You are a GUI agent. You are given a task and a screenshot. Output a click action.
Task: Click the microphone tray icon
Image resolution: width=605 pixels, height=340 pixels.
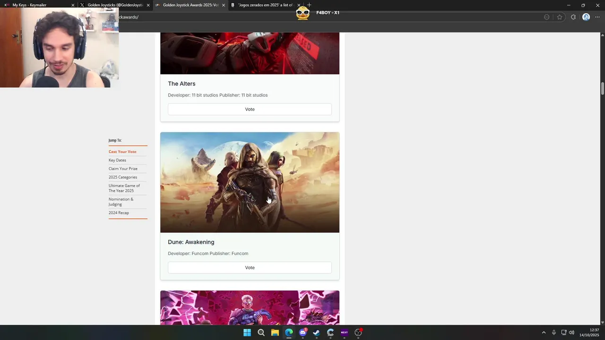tap(553, 332)
